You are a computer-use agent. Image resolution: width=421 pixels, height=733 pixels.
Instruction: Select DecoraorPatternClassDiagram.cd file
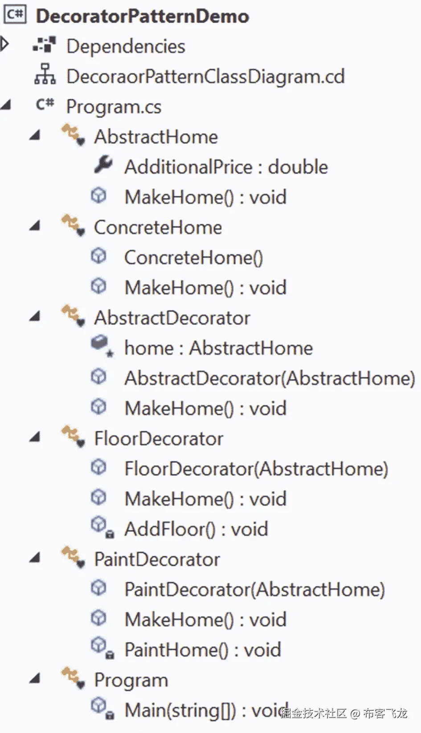[x=205, y=77]
